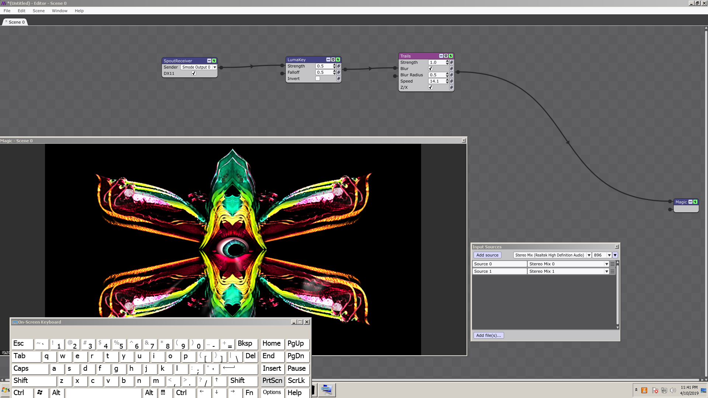This screenshot has width=708, height=398.
Task: Click link icon for LumaKey Strength
Action: [x=339, y=66]
